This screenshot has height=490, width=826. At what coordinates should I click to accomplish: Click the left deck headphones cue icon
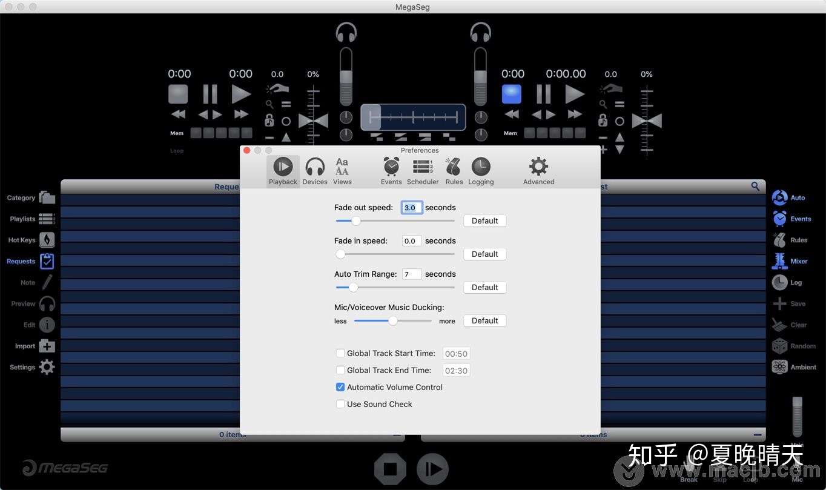pyautogui.click(x=346, y=32)
